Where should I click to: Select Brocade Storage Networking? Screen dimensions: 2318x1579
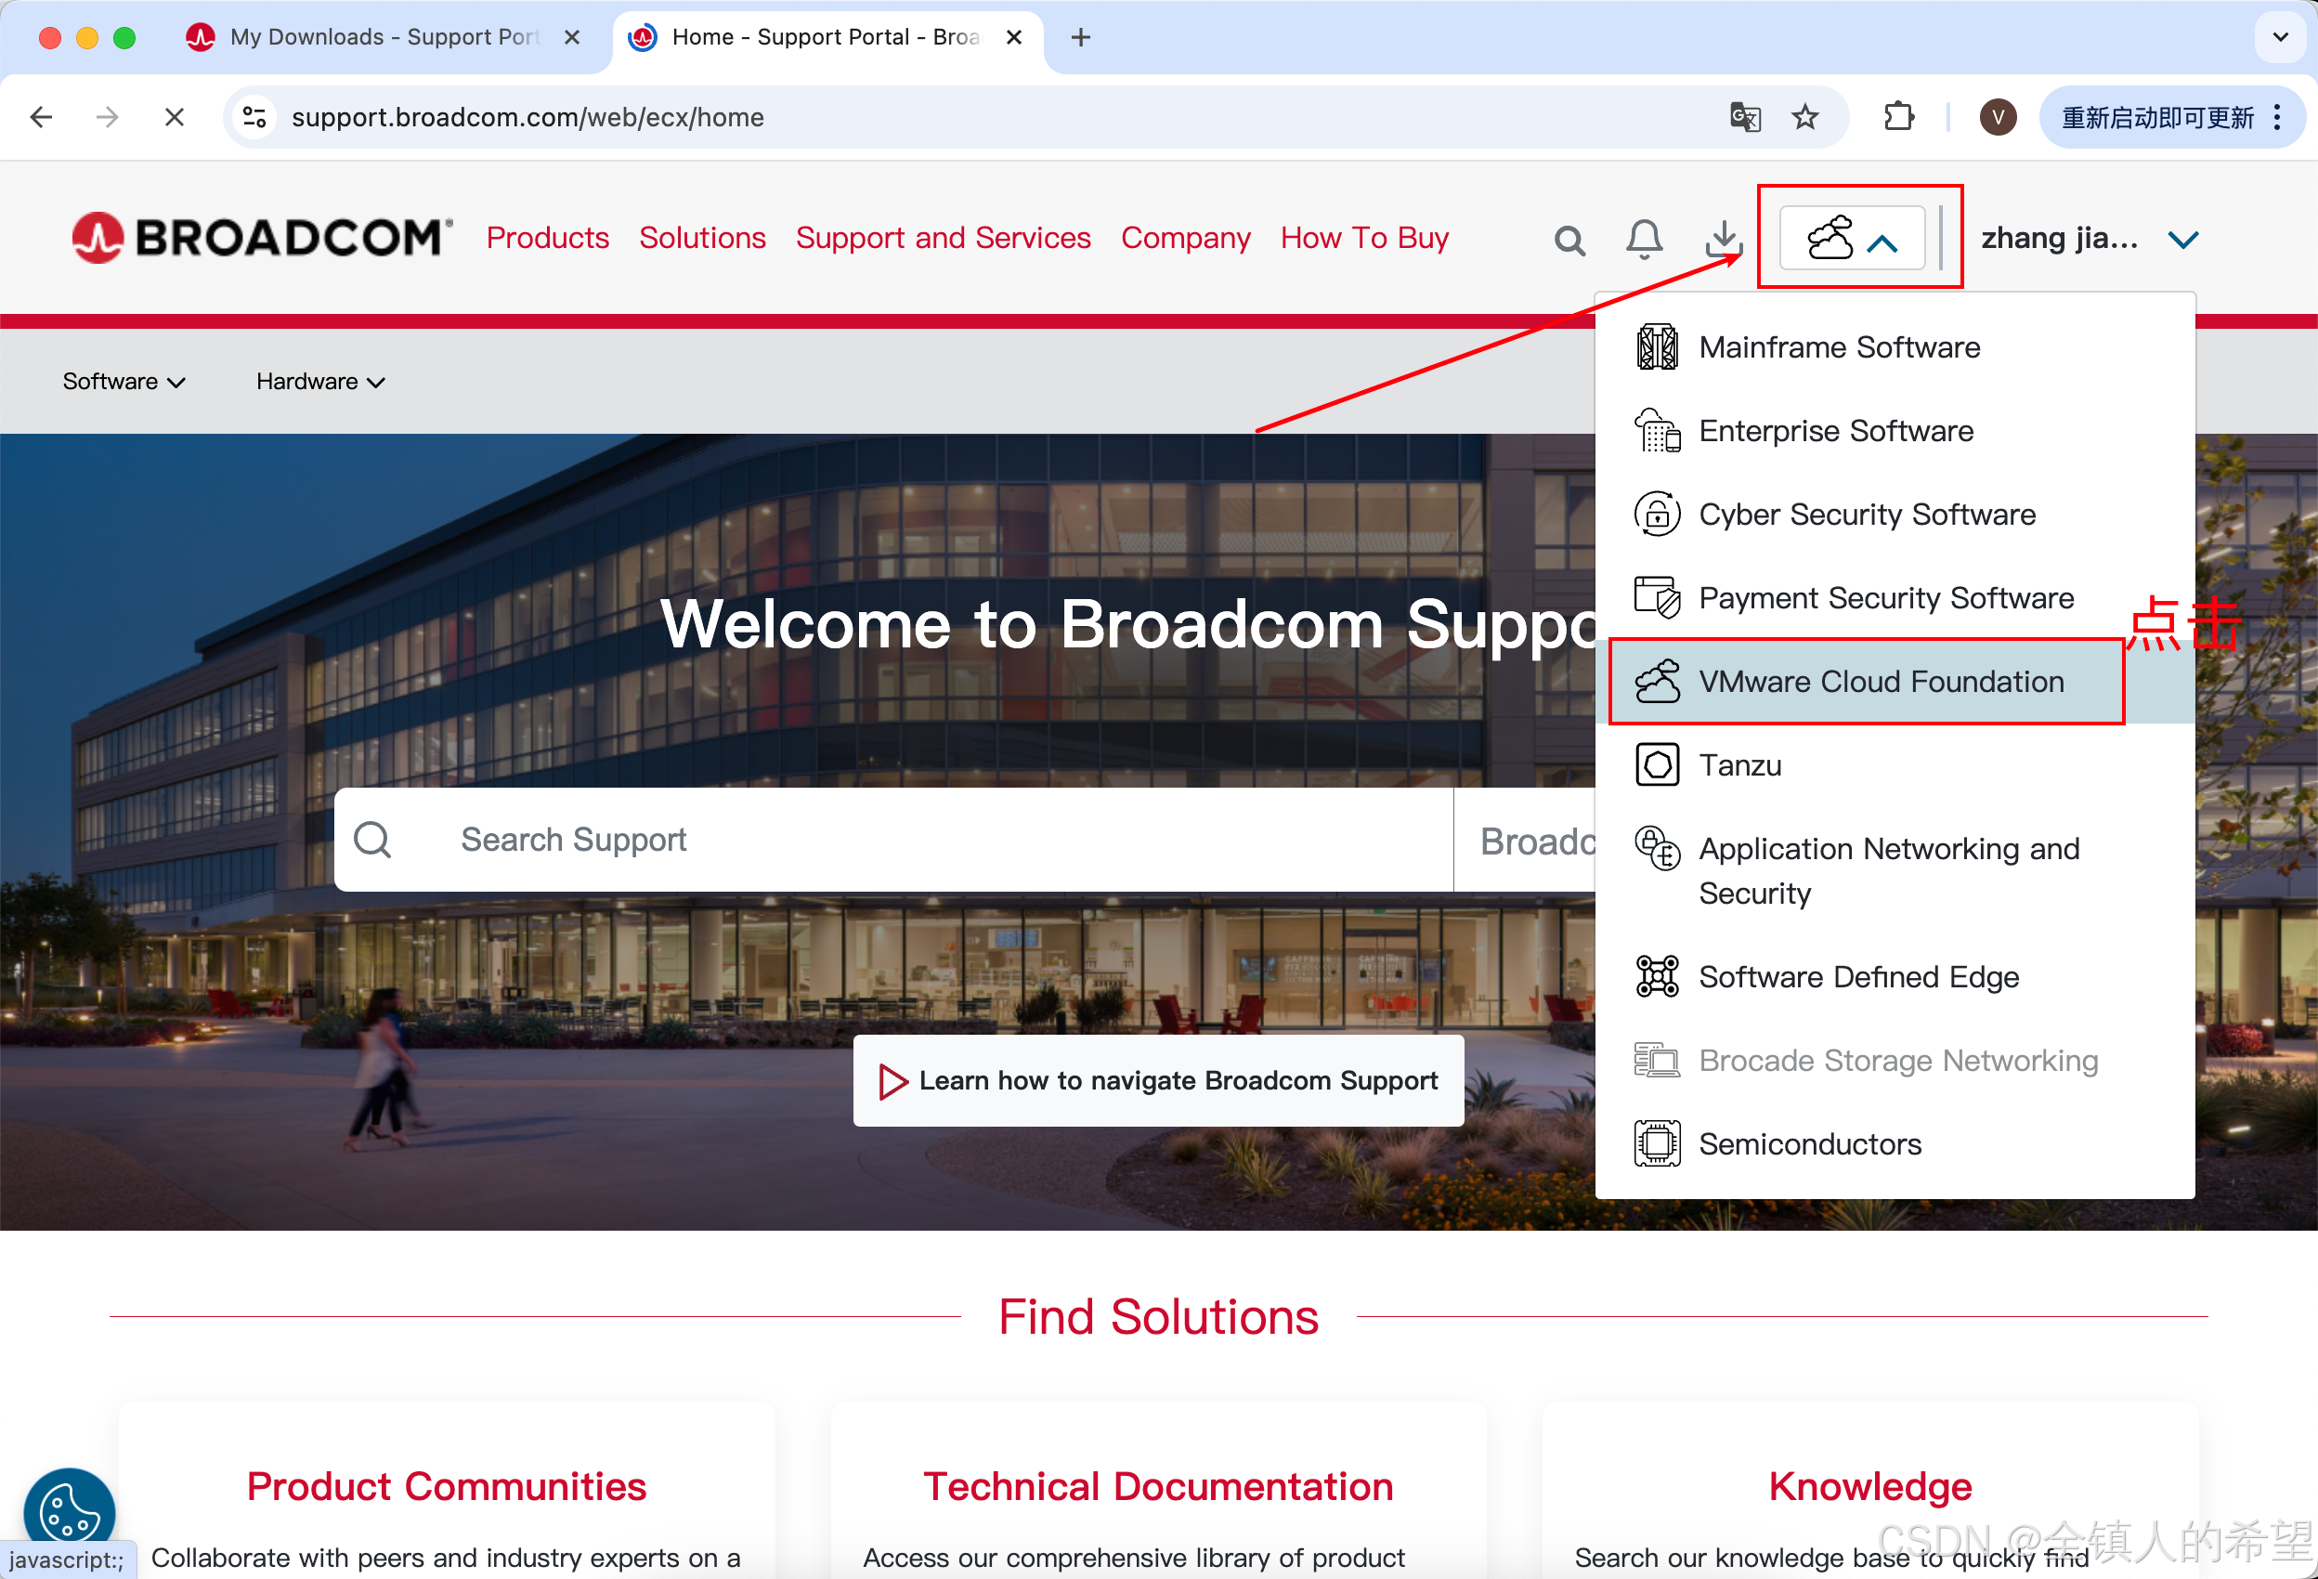pos(1895,1062)
